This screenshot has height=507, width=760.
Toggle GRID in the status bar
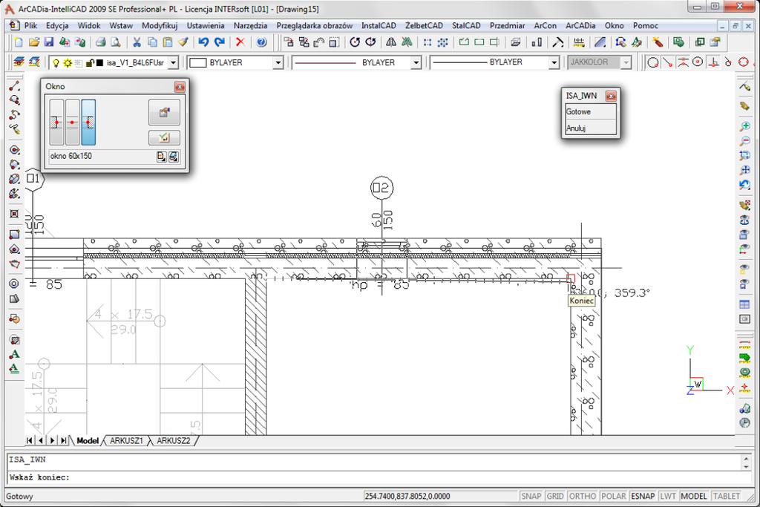(x=555, y=497)
